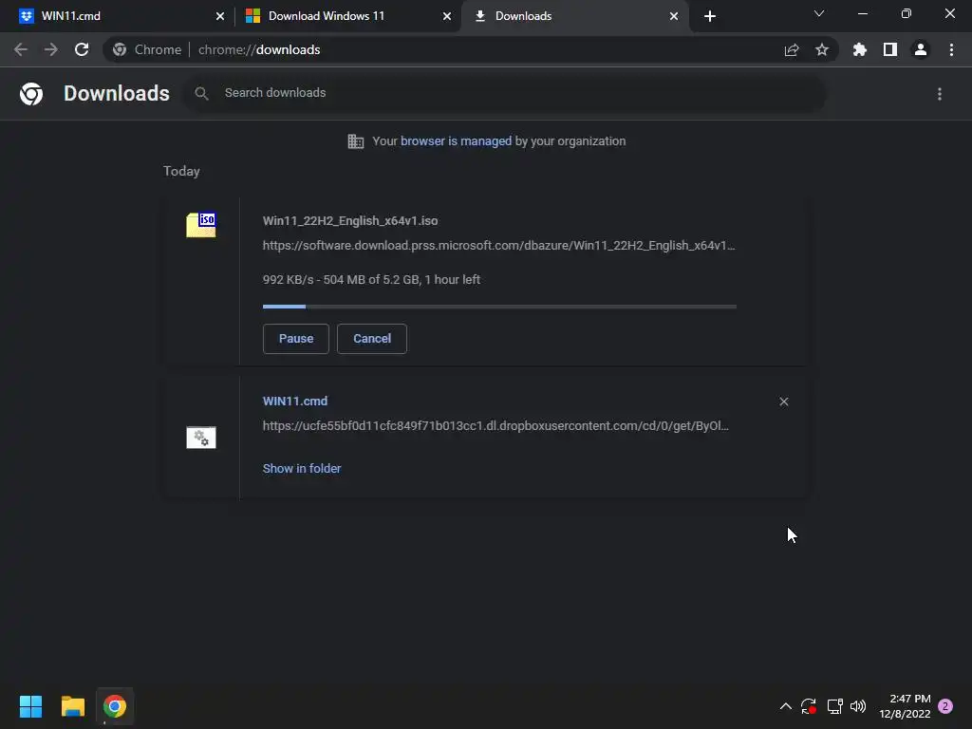Open the Chrome profile avatar
Image resolution: width=972 pixels, height=729 pixels.
[921, 49]
